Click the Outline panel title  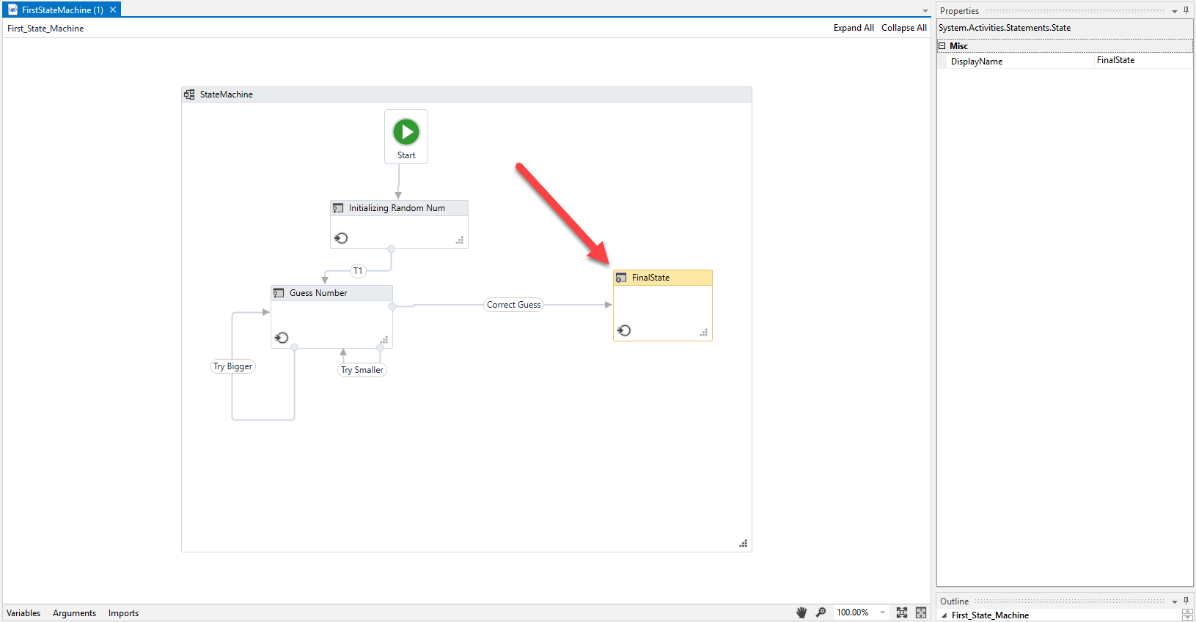[954, 601]
